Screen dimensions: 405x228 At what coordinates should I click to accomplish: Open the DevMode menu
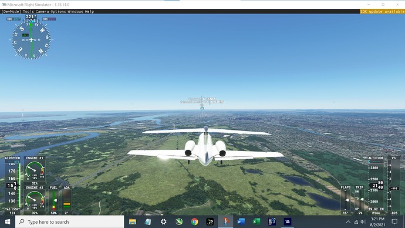point(11,11)
